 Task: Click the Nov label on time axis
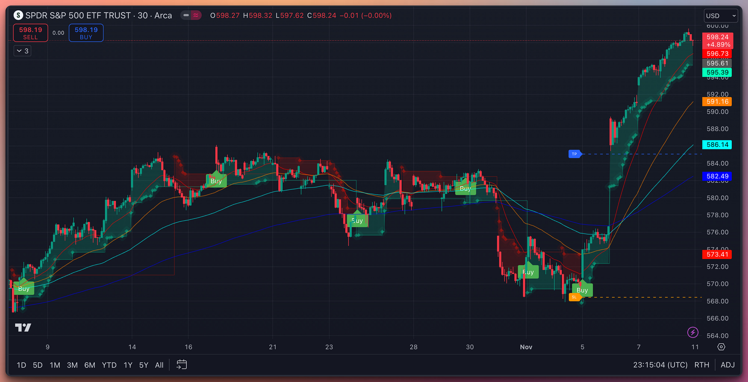[x=526, y=347]
